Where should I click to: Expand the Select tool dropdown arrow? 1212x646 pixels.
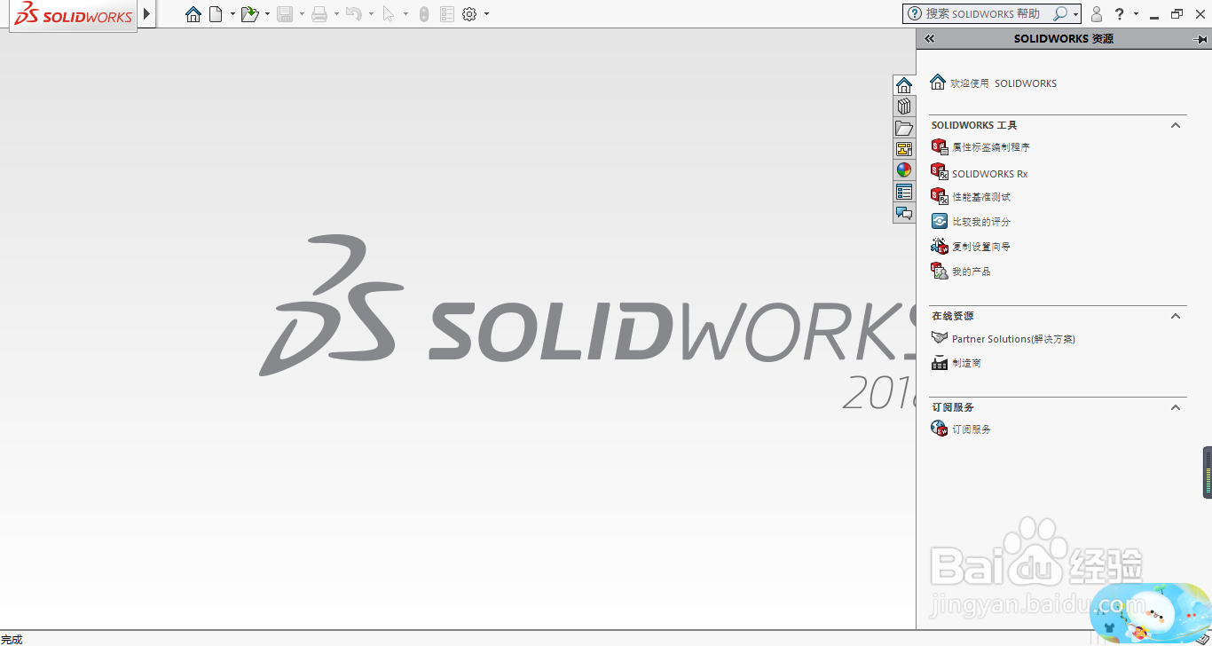(405, 14)
